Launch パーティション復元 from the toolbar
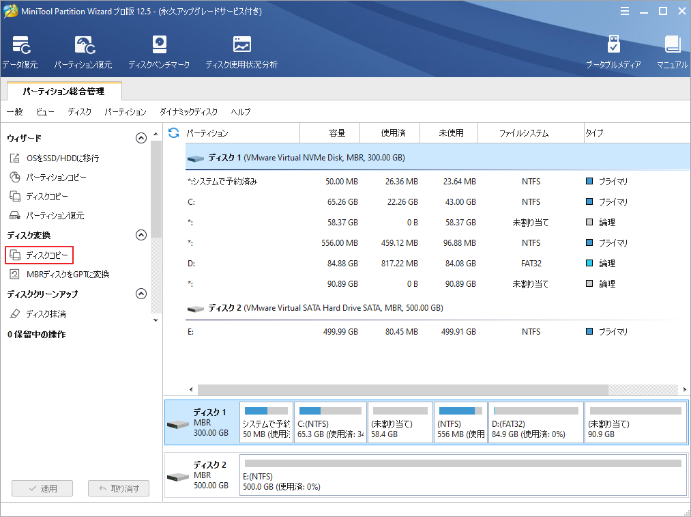 [83, 52]
